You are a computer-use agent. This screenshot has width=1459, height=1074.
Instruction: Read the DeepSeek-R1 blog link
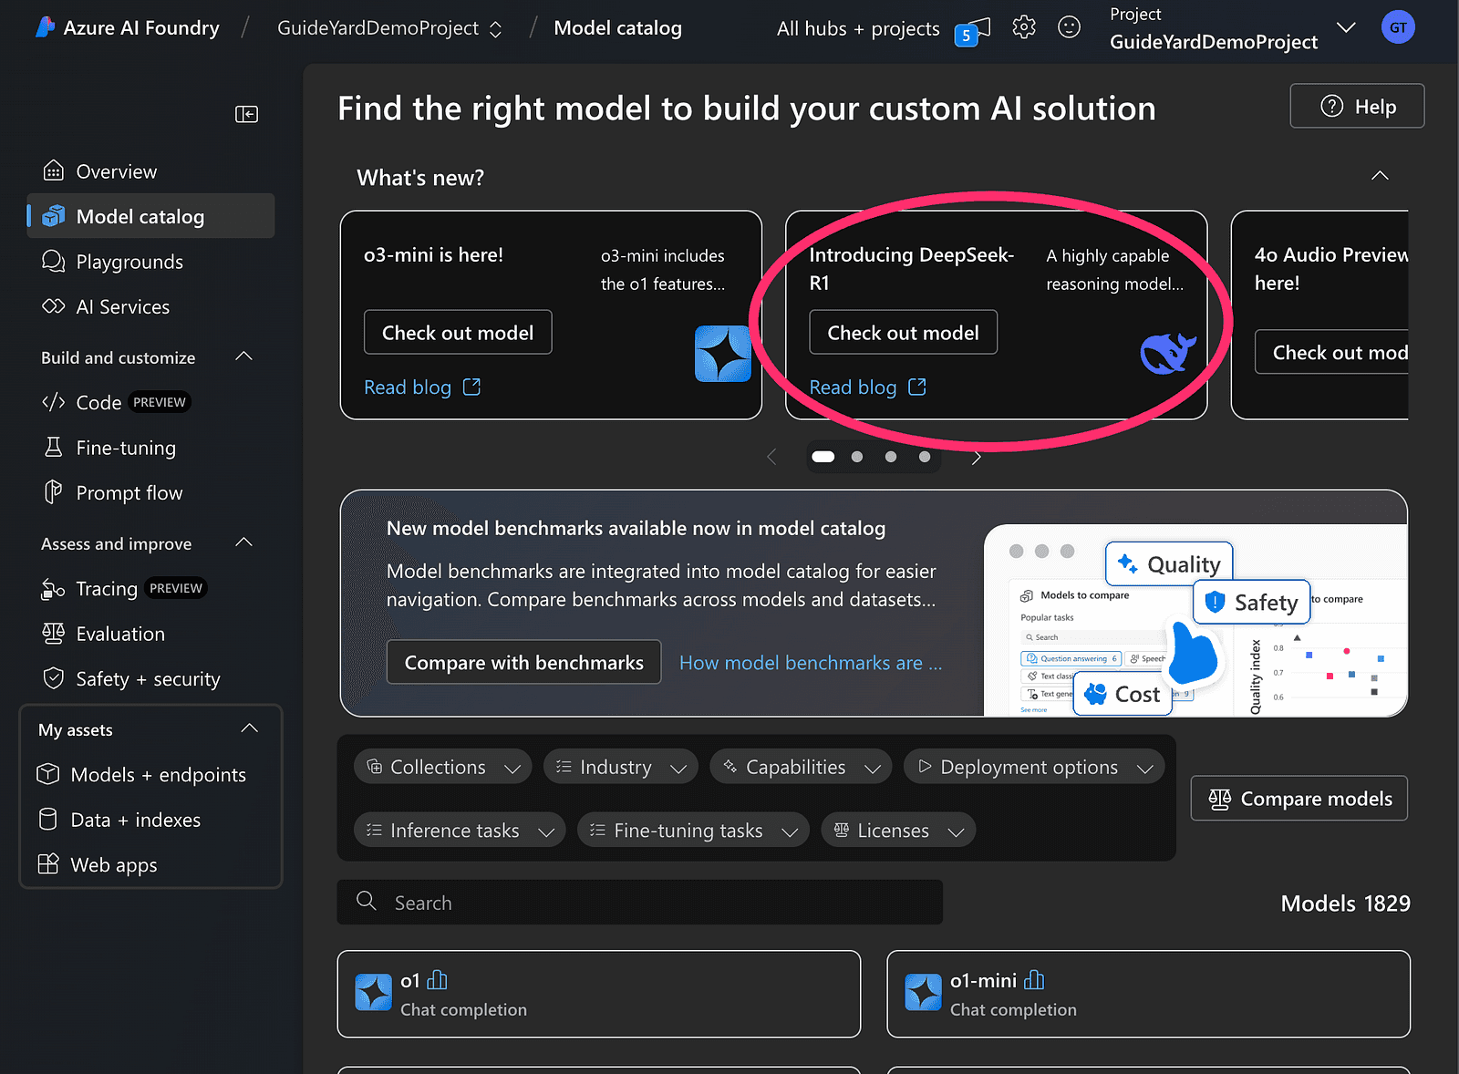pyautogui.click(x=854, y=387)
